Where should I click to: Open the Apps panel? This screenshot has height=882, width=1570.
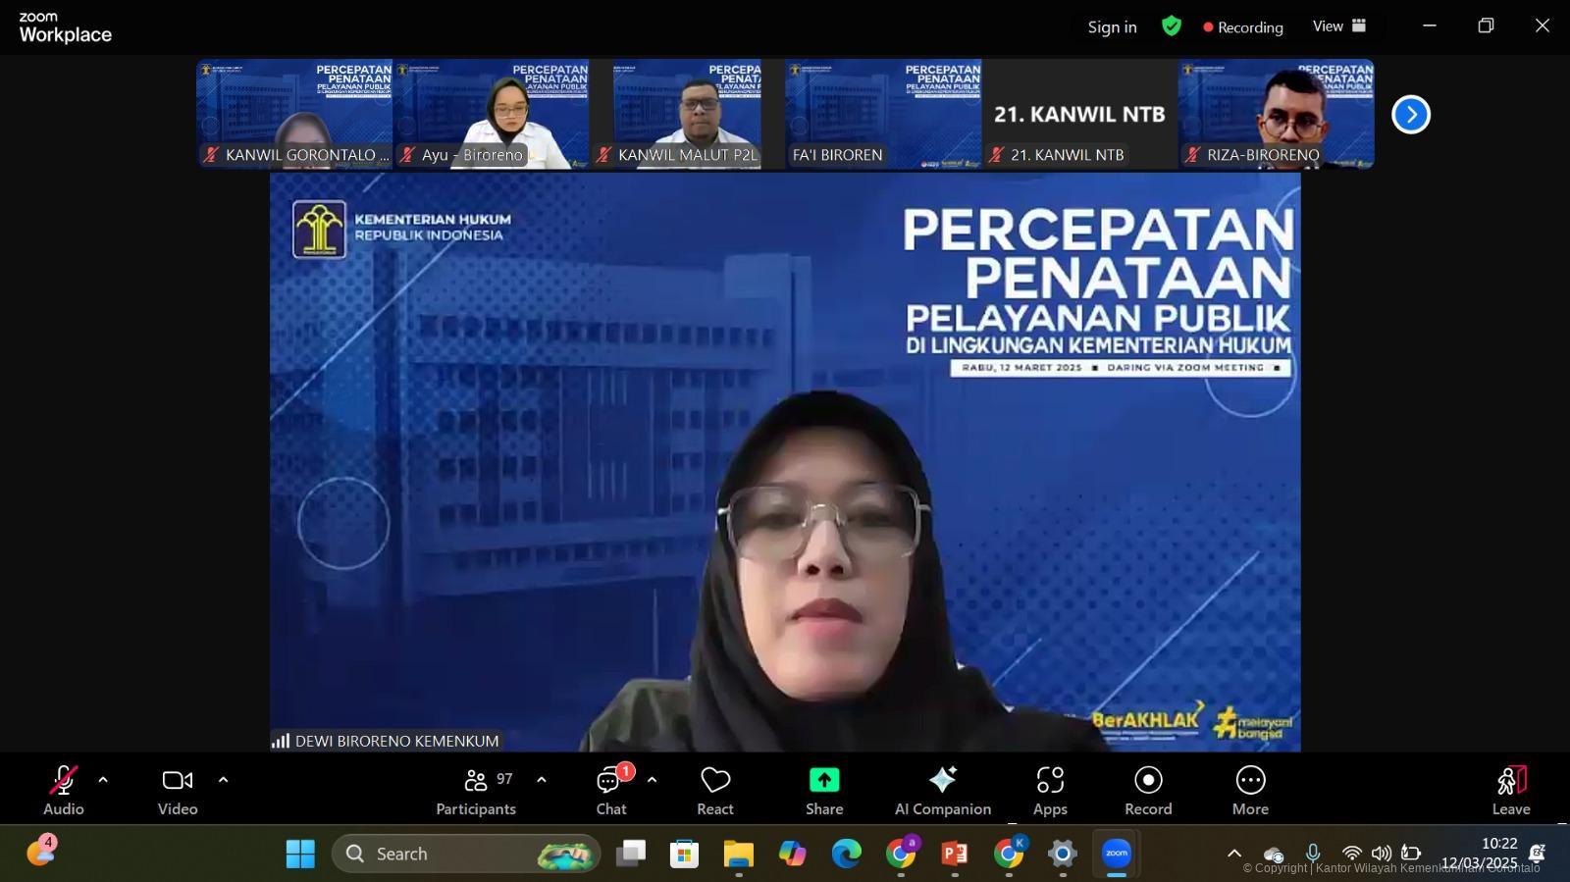pyautogui.click(x=1050, y=790)
